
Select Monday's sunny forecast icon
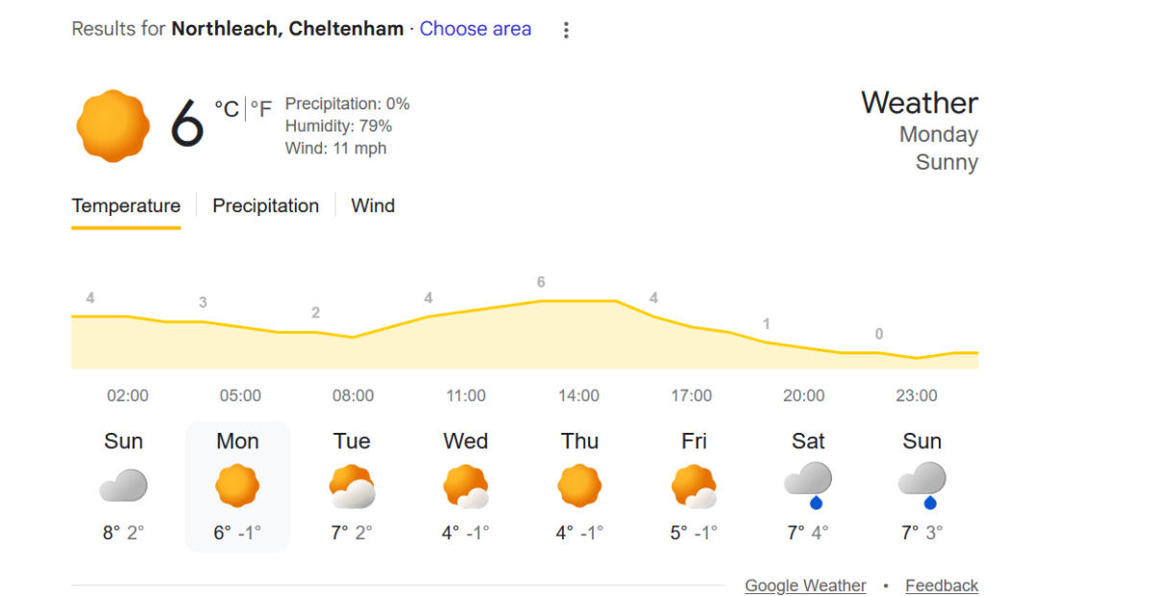[x=237, y=486]
